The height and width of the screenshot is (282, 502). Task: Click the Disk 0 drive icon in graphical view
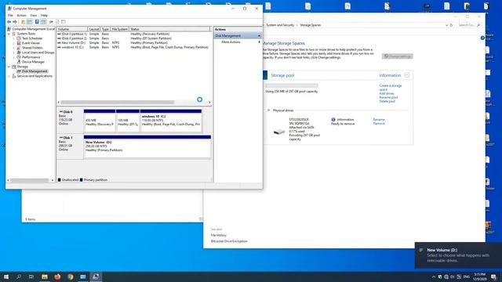click(x=61, y=112)
